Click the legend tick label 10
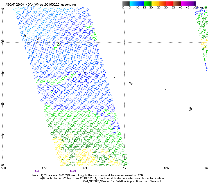The image size is (208, 183). 137,8
